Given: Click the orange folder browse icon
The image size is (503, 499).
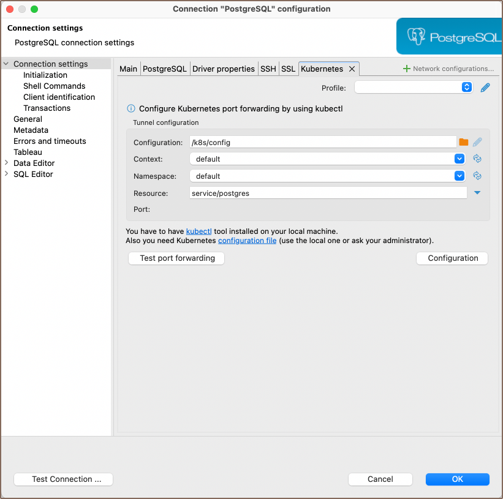Looking at the screenshot, I should 464,142.
